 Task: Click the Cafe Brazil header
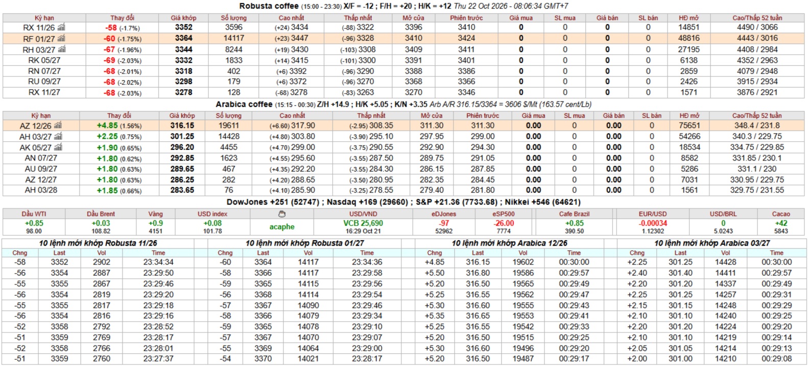(x=574, y=214)
